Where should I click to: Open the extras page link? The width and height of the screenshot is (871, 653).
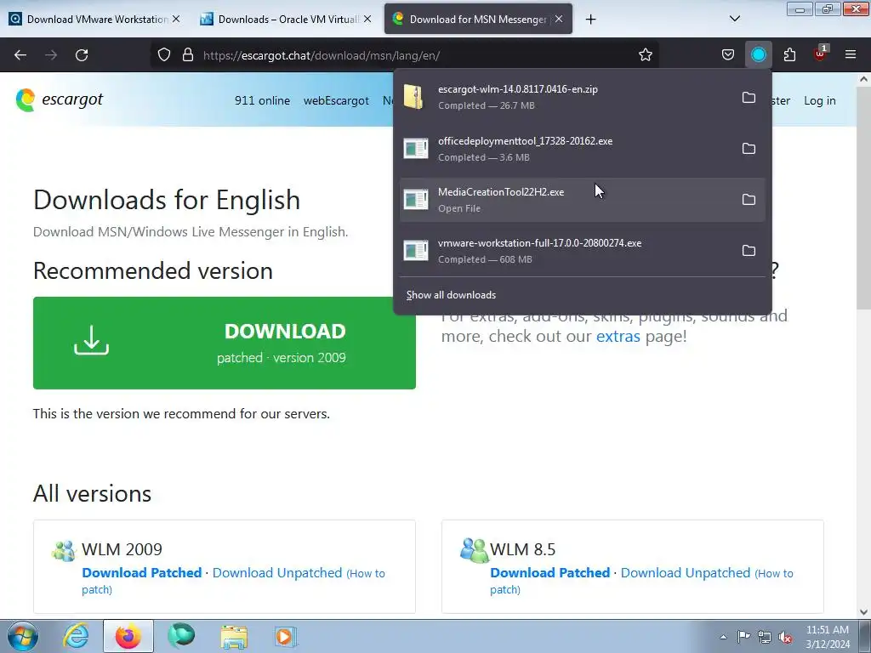point(618,336)
